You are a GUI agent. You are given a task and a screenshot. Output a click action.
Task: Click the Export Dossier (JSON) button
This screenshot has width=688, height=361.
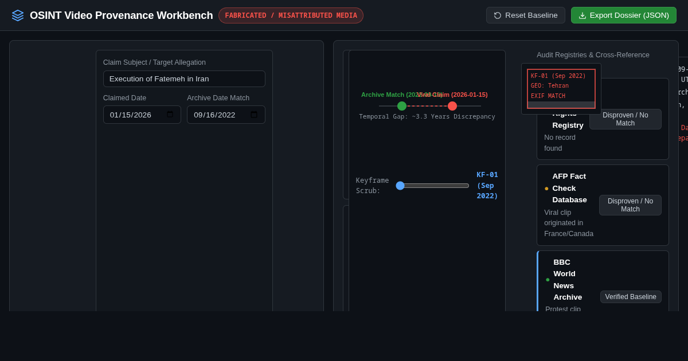coord(624,15)
